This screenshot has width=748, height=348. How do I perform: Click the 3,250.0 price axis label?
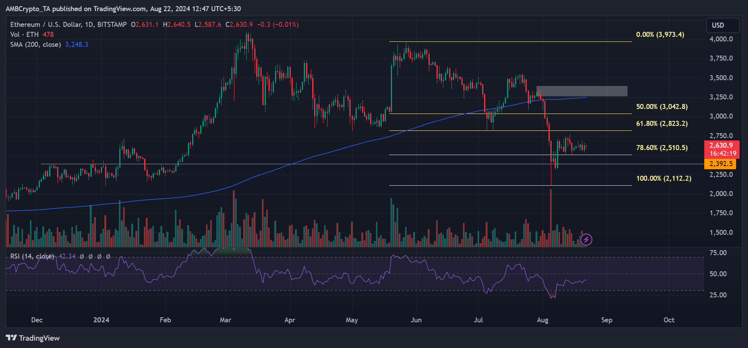pyautogui.click(x=721, y=97)
